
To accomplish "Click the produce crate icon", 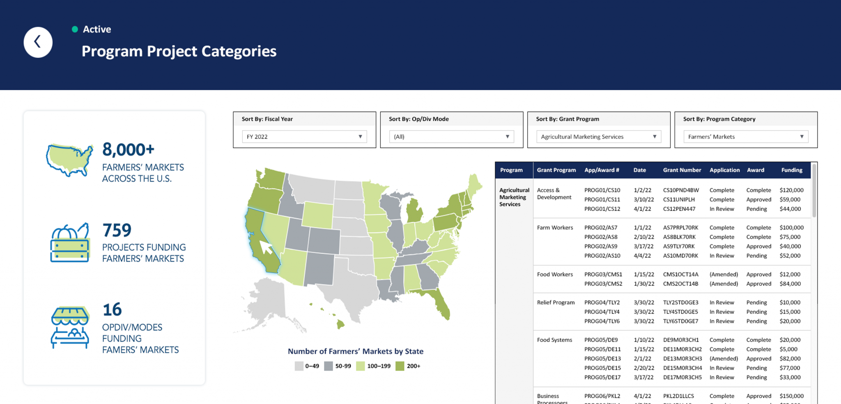I will coord(70,242).
